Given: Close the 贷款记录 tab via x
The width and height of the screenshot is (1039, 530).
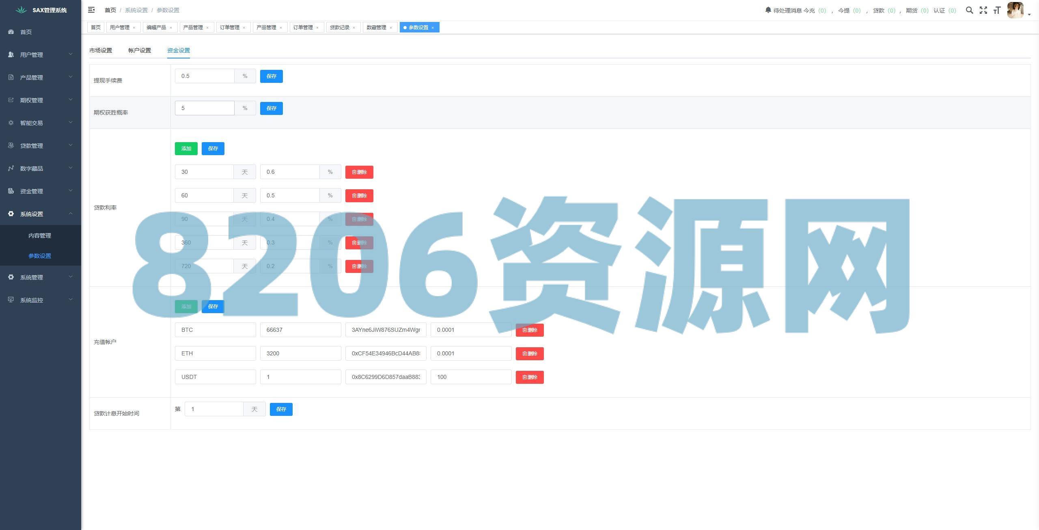Looking at the screenshot, I should point(354,28).
